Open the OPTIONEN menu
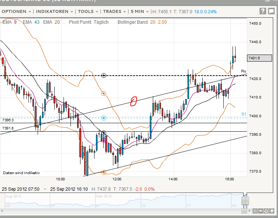The width and height of the screenshot is (278, 218). pos(16,11)
